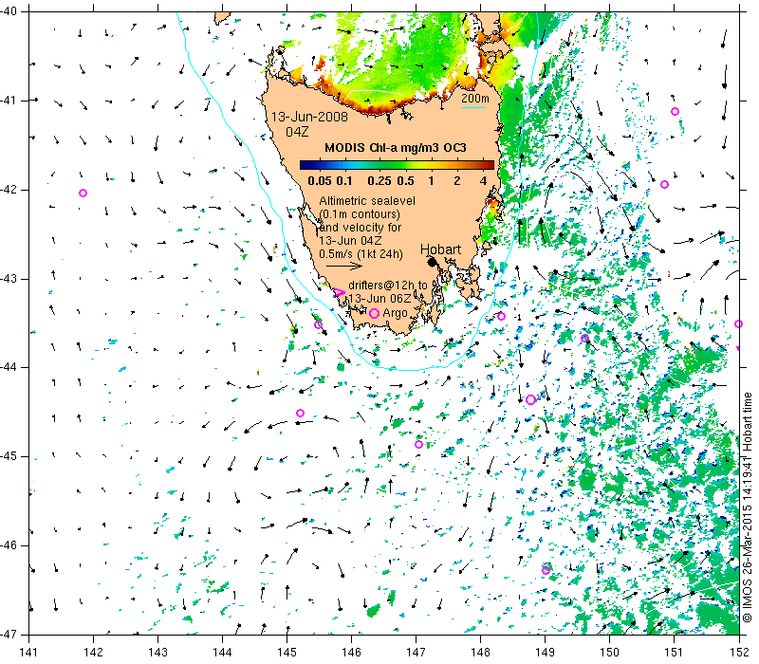Select the Argo float circle near 145.2°E, 44.5°S

coord(300,413)
